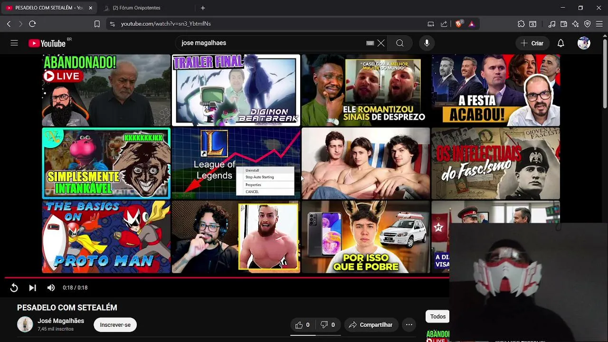The width and height of the screenshot is (608, 342).
Task: Open the three people on bed thumbnail
Action: 366,163
